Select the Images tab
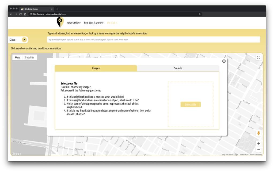This screenshot has width=274, height=172. pos(96,68)
